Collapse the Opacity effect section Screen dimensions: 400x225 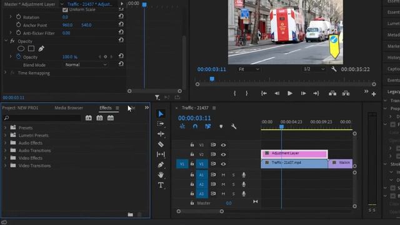pos(6,41)
